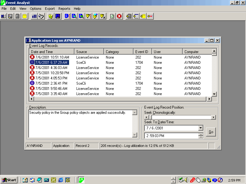Click the 2:59 PM taskbar clock
Image resolution: width=246 pixels, height=184 pixels.
pos(234,180)
